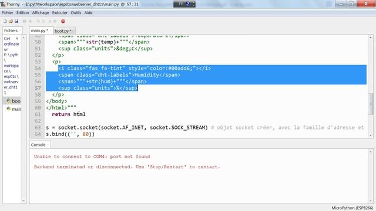
Task: Close the boot.py tab
Action: click(73, 31)
